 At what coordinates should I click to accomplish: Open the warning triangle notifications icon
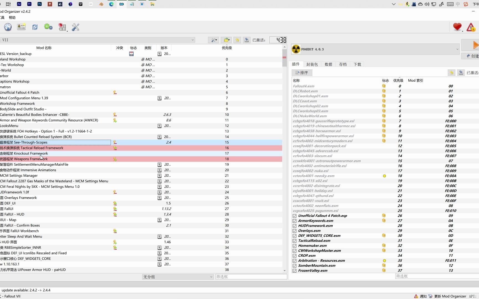point(471,27)
